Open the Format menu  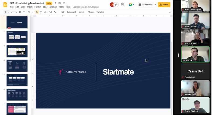pos(38,7)
